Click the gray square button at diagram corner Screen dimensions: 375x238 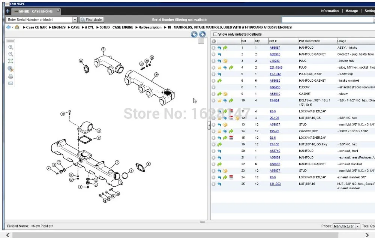pyautogui.click(x=201, y=41)
